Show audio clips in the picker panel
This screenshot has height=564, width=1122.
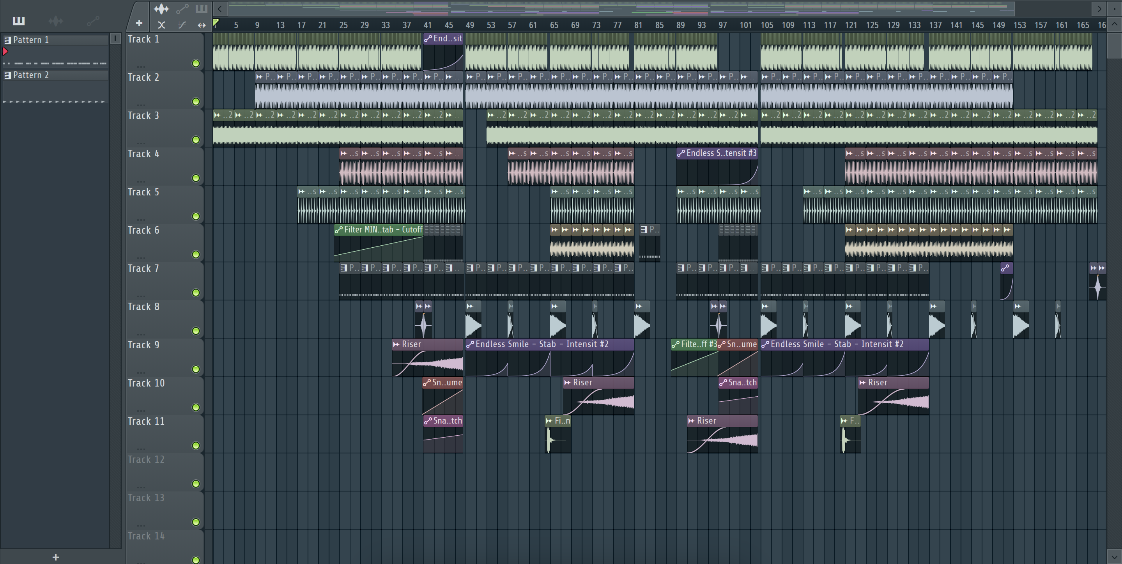[56, 21]
